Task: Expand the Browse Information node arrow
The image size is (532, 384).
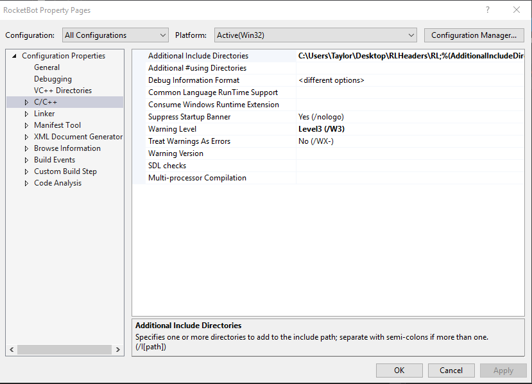Action: [26, 148]
